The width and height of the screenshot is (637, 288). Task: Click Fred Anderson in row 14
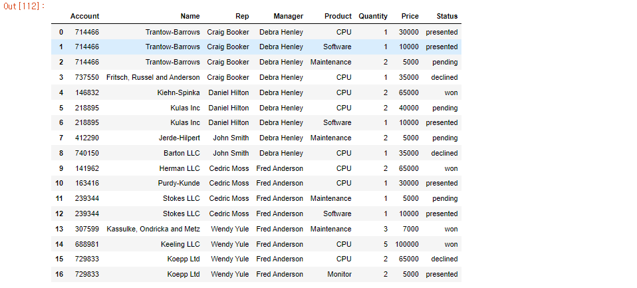click(279, 244)
